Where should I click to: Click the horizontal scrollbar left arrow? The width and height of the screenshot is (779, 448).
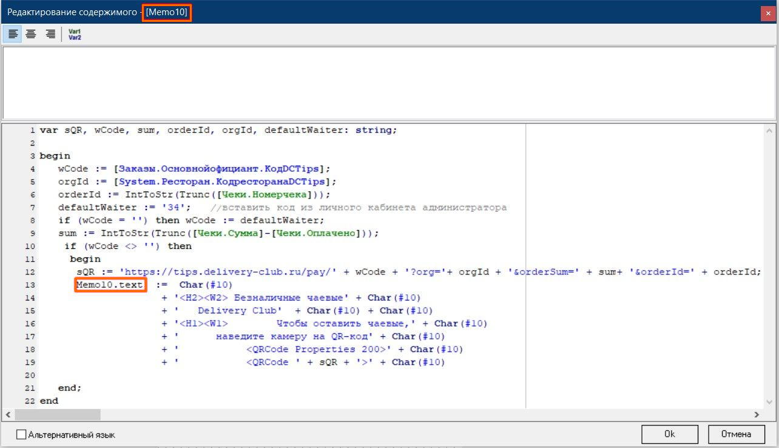tap(8, 415)
